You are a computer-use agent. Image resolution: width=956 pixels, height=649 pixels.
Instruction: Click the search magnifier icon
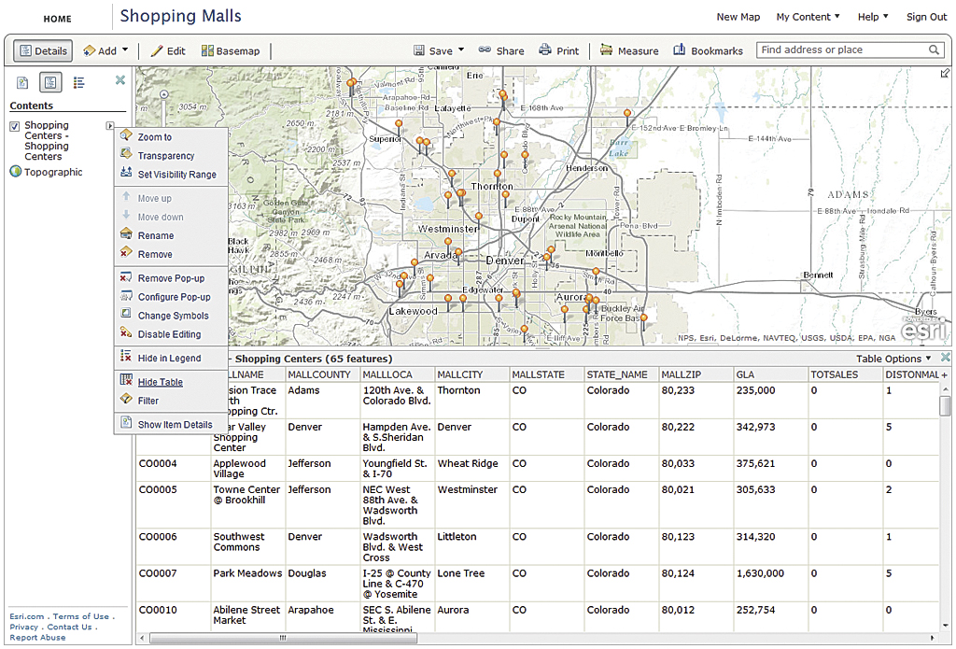(x=934, y=50)
